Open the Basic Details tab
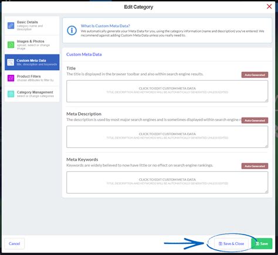This screenshot has height=255, width=278. (x=32, y=26)
